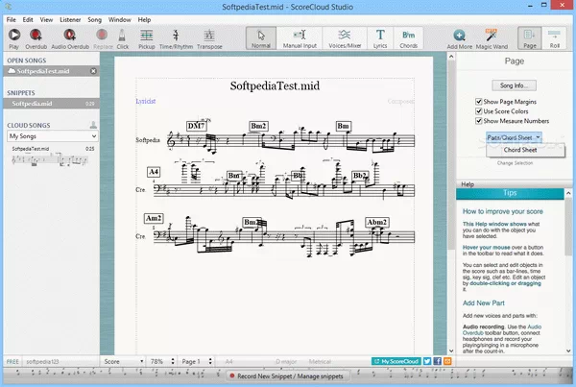Use the Magic Wand tool
The image size is (576, 387).
tap(493, 39)
